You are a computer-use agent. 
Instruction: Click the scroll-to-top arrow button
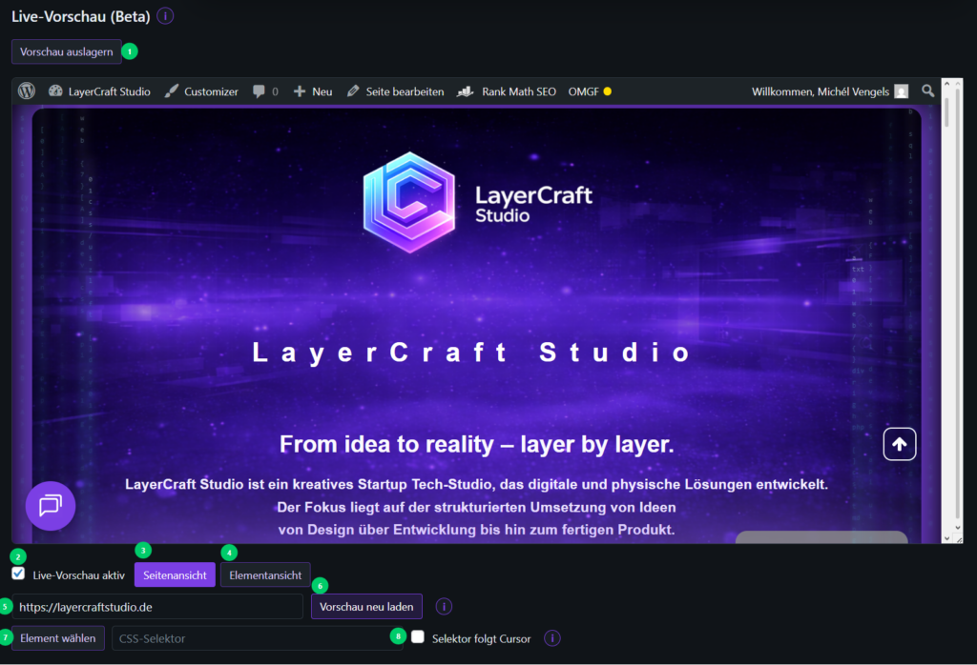coord(899,444)
